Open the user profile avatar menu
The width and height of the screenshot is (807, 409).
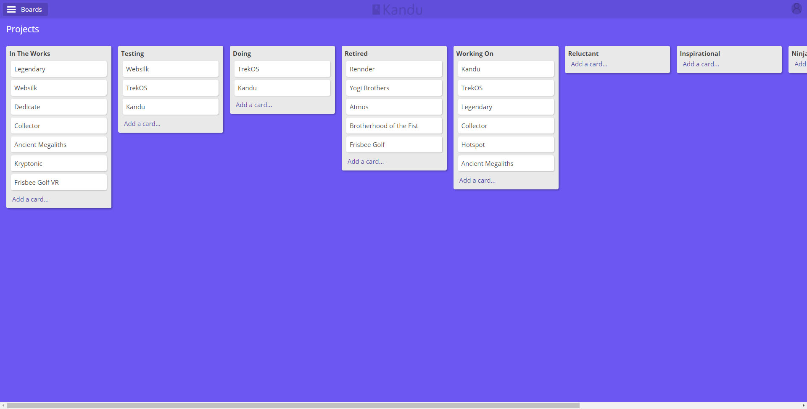[x=797, y=8]
